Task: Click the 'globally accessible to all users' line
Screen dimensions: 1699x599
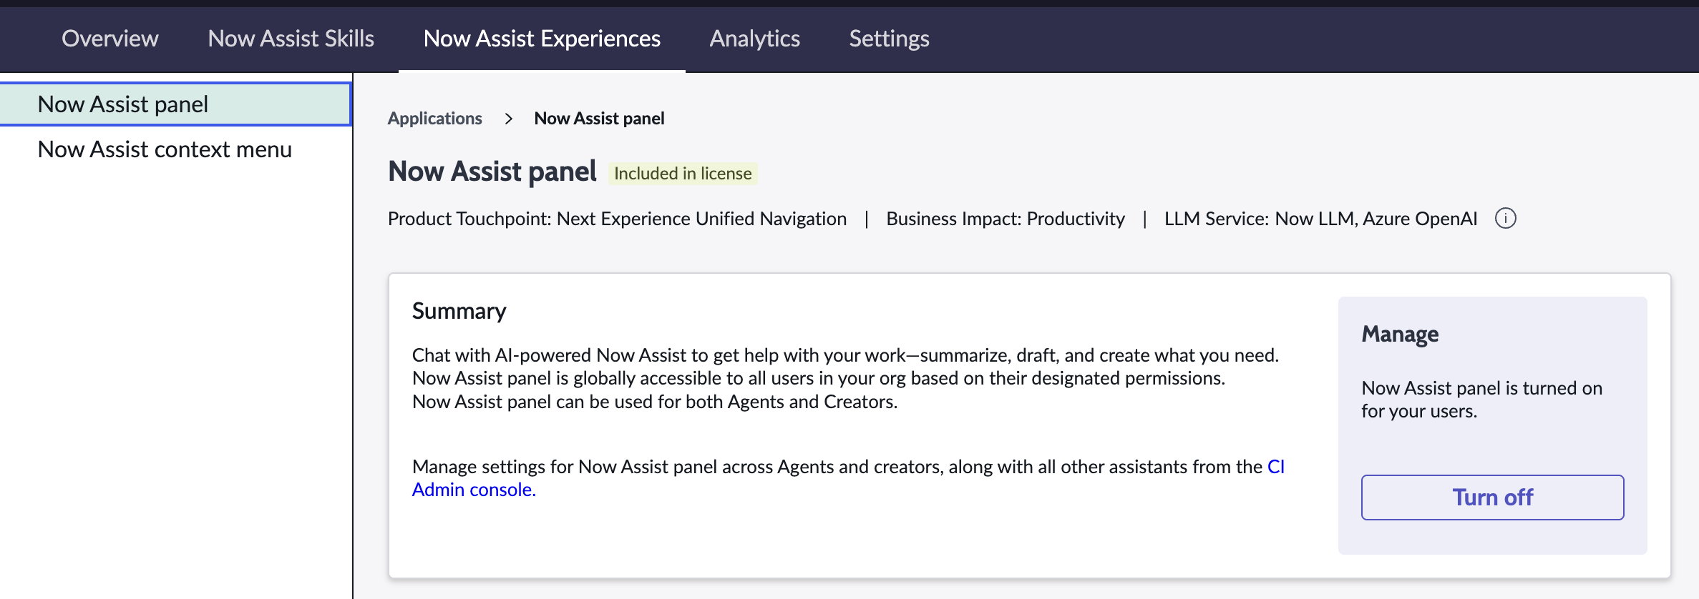Action: pyautogui.click(x=819, y=378)
